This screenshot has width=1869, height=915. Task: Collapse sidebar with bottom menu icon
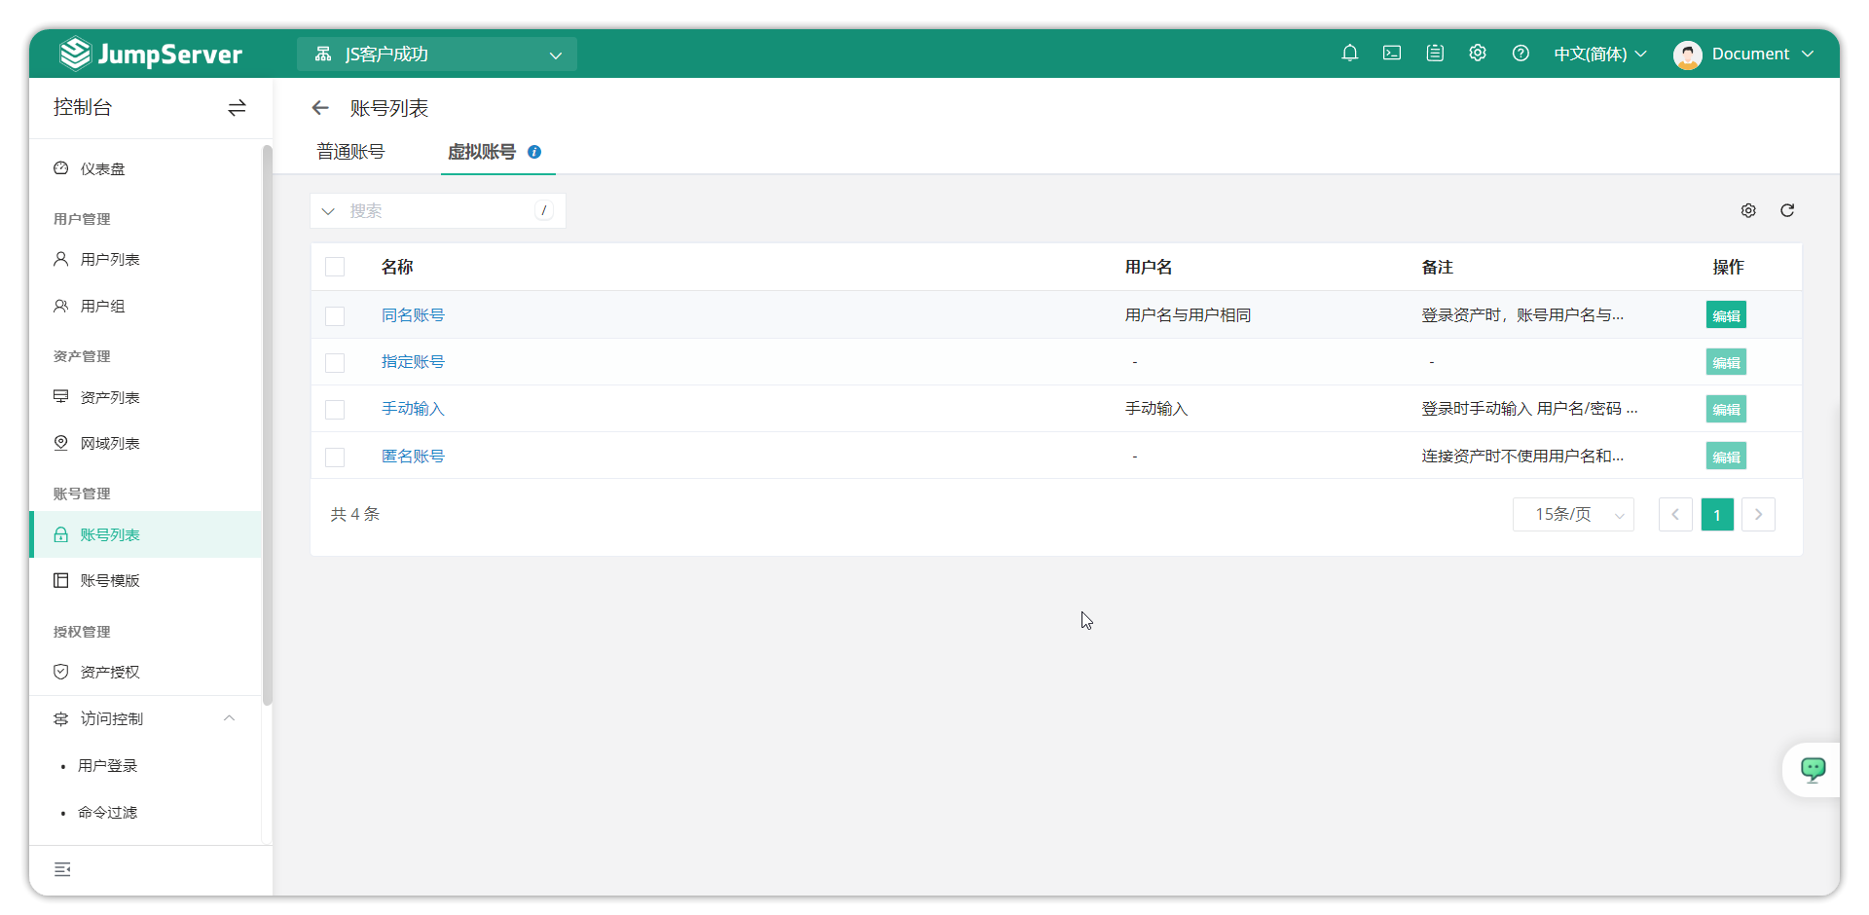tap(62, 869)
